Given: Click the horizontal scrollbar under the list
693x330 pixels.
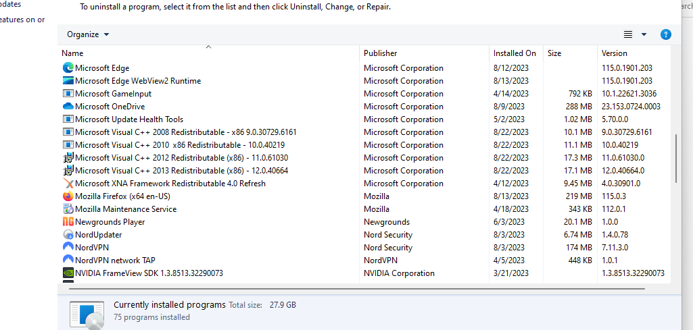Looking at the screenshot, I should [357, 289].
